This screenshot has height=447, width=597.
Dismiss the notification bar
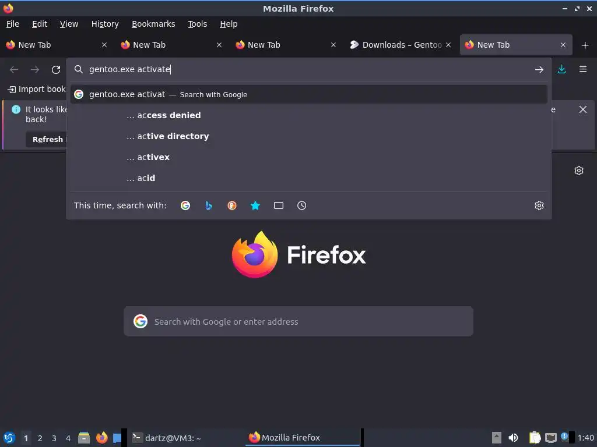582,109
